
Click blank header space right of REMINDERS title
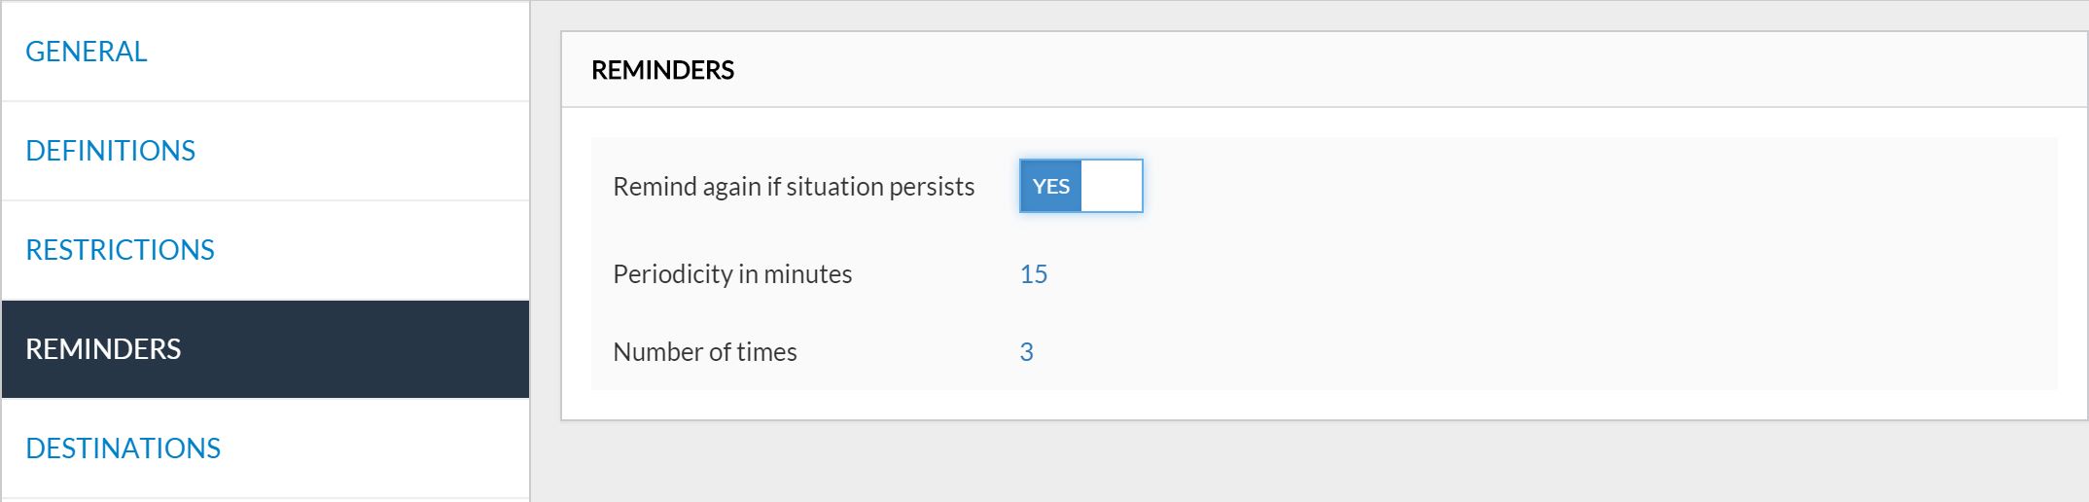(x=1362, y=70)
